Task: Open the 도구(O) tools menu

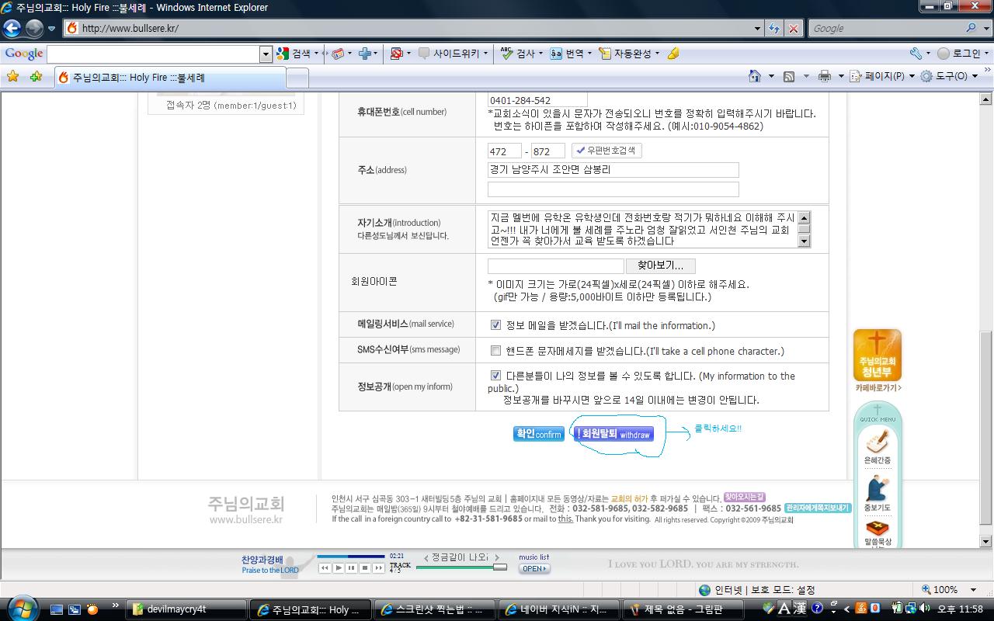Action: point(949,76)
